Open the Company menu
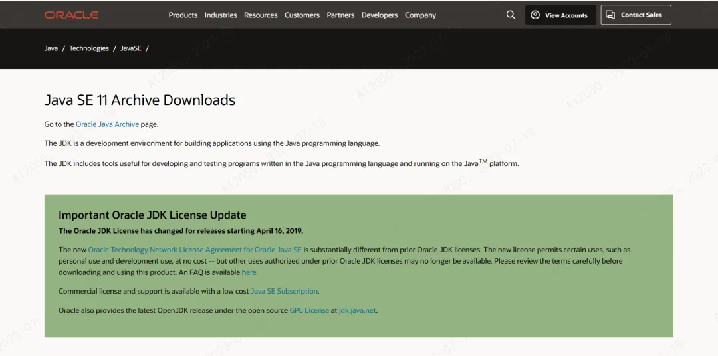 point(420,15)
